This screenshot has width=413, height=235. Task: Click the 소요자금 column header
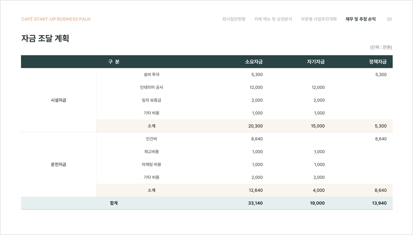[254, 62]
